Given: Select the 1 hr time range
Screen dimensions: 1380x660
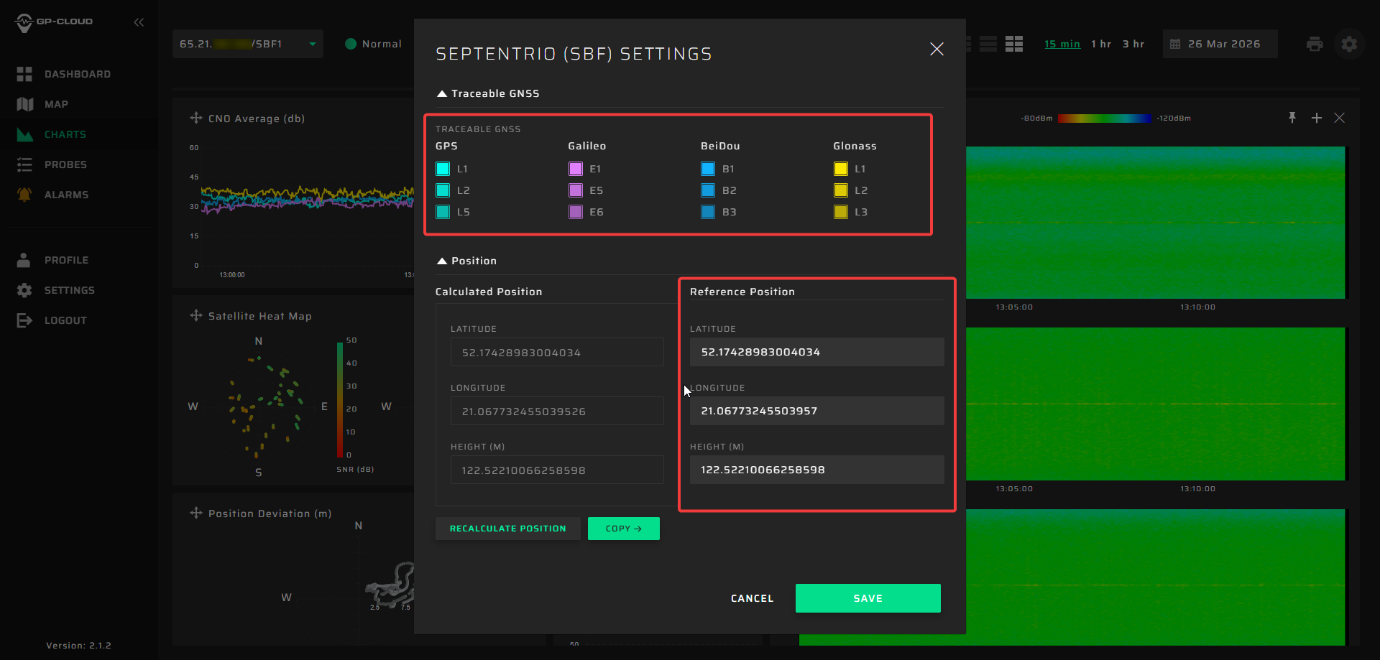Looking at the screenshot, I should pos(1101,44).
